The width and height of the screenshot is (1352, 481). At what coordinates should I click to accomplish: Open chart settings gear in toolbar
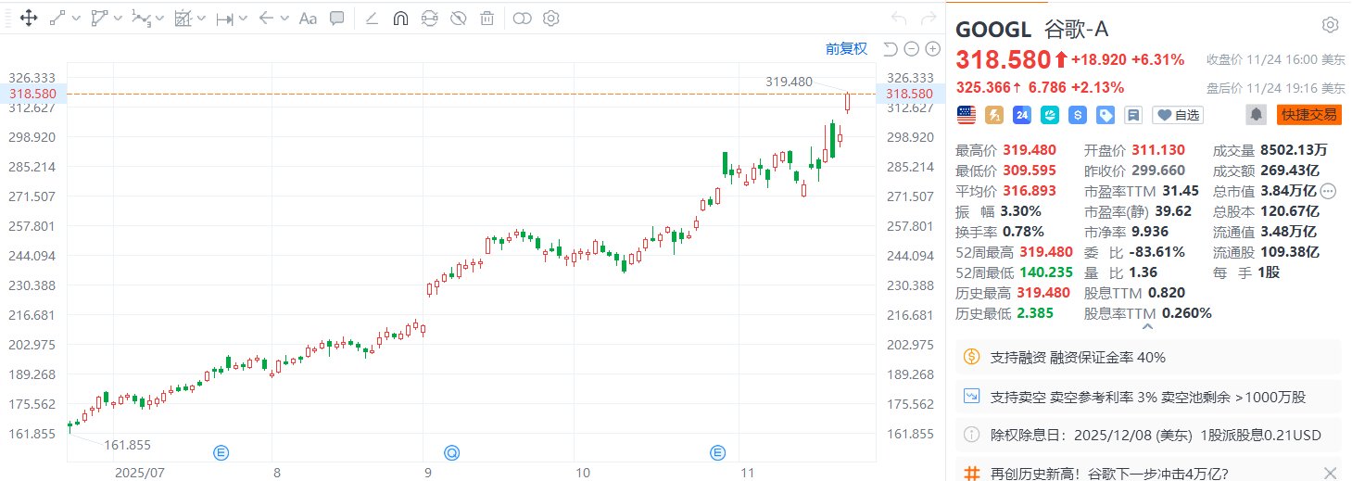click(x=550, y=18)
